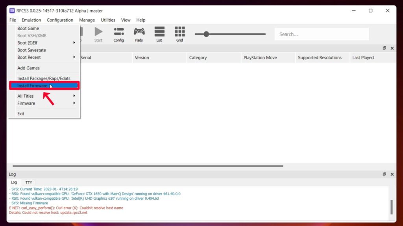The height and width of the screenshot is (226, 403).
Task: Close the Log panel
Action: click(392, 174)
